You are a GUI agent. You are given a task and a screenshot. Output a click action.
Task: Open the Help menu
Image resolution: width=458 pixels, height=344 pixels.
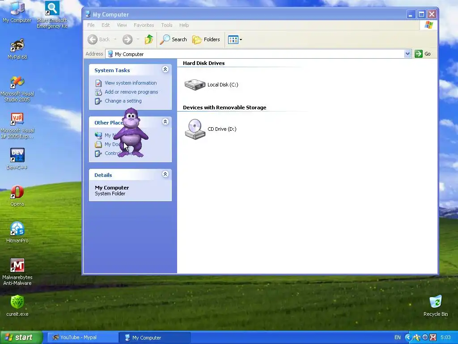click(184, 25)
